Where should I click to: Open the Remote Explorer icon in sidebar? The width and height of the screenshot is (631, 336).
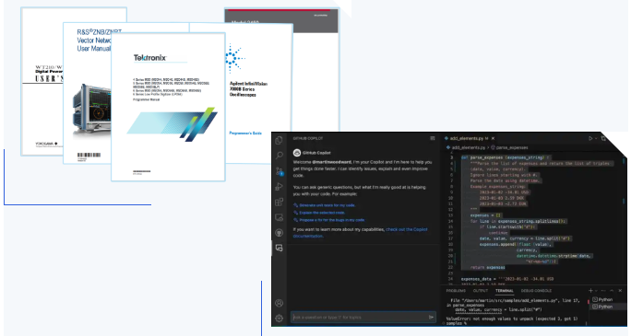279,217
